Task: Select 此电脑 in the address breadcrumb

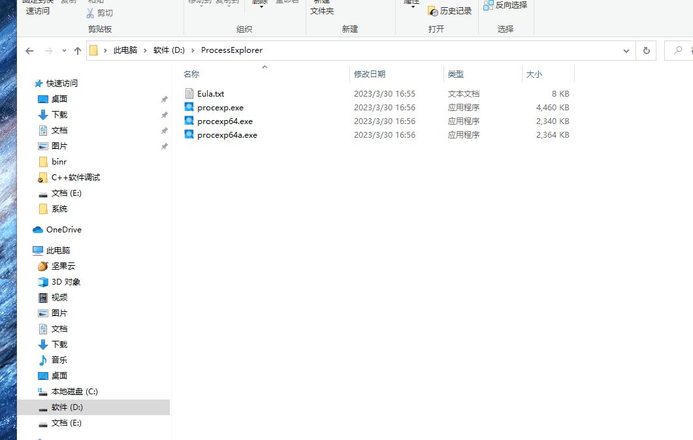Action: point(125,50)
